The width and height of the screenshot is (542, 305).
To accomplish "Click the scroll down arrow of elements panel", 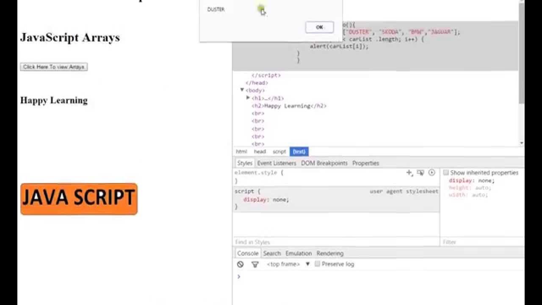I will pyautogui.click(x=522, y=143).
